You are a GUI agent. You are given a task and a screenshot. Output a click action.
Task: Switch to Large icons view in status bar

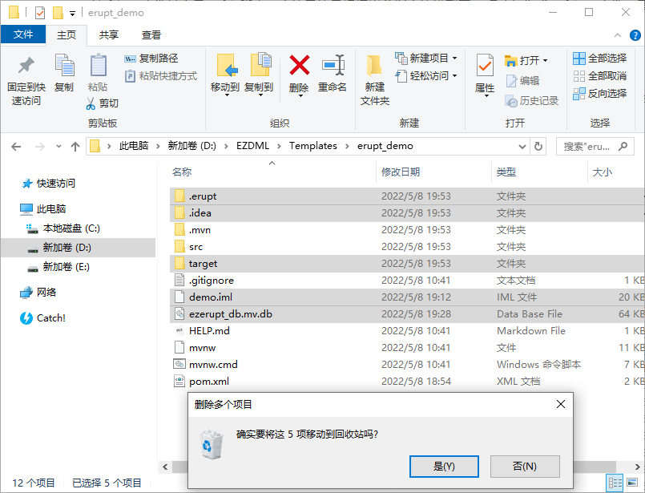click(632, 482)
